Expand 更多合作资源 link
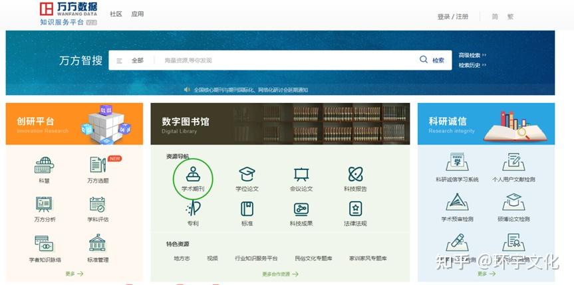Viewport: 574px width, 285px height. click(x=281, y=274)
